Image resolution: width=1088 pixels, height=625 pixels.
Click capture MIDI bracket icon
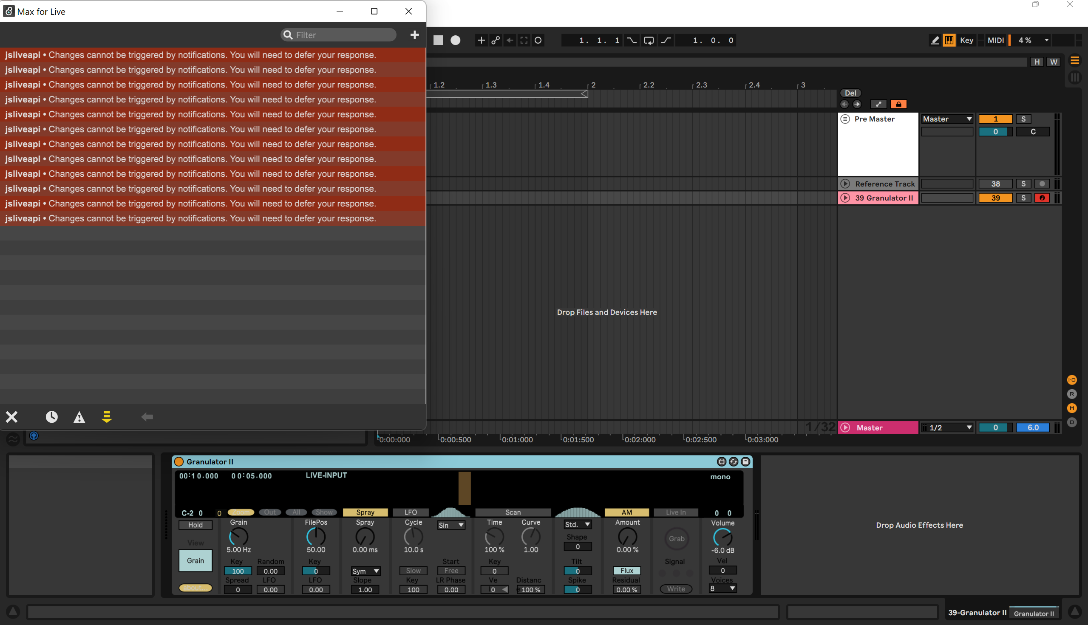pyautogui.click(x=524, y=40)
